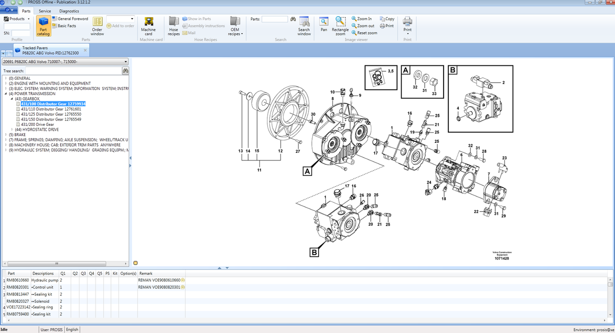Switch to the Service ribbon tab
Image resolution: width=615 pixels, height=333 pixels.
(x=45, y=11)
